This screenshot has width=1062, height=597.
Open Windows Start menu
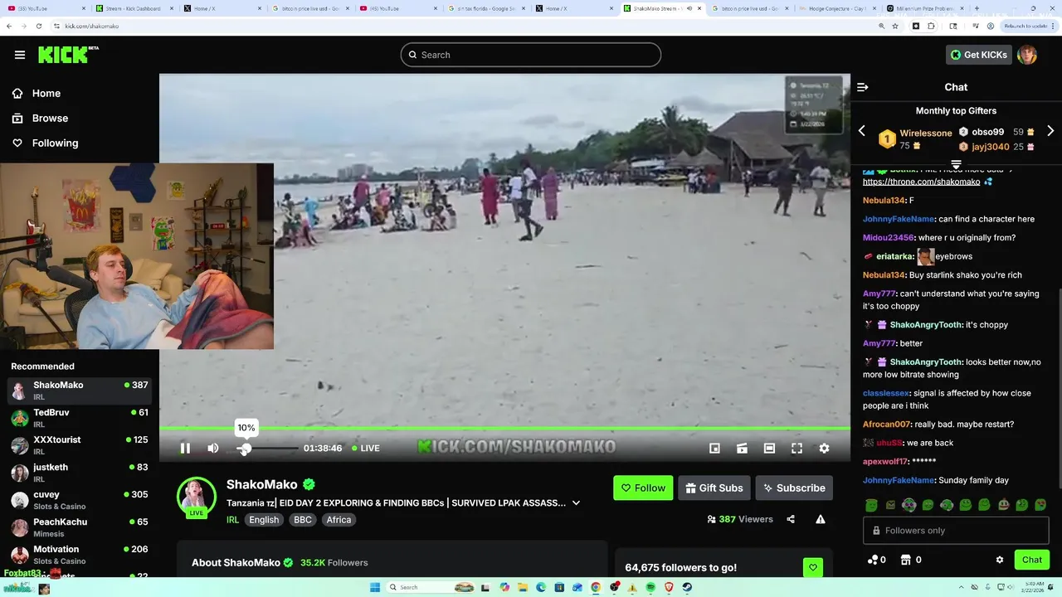(375, 587)
